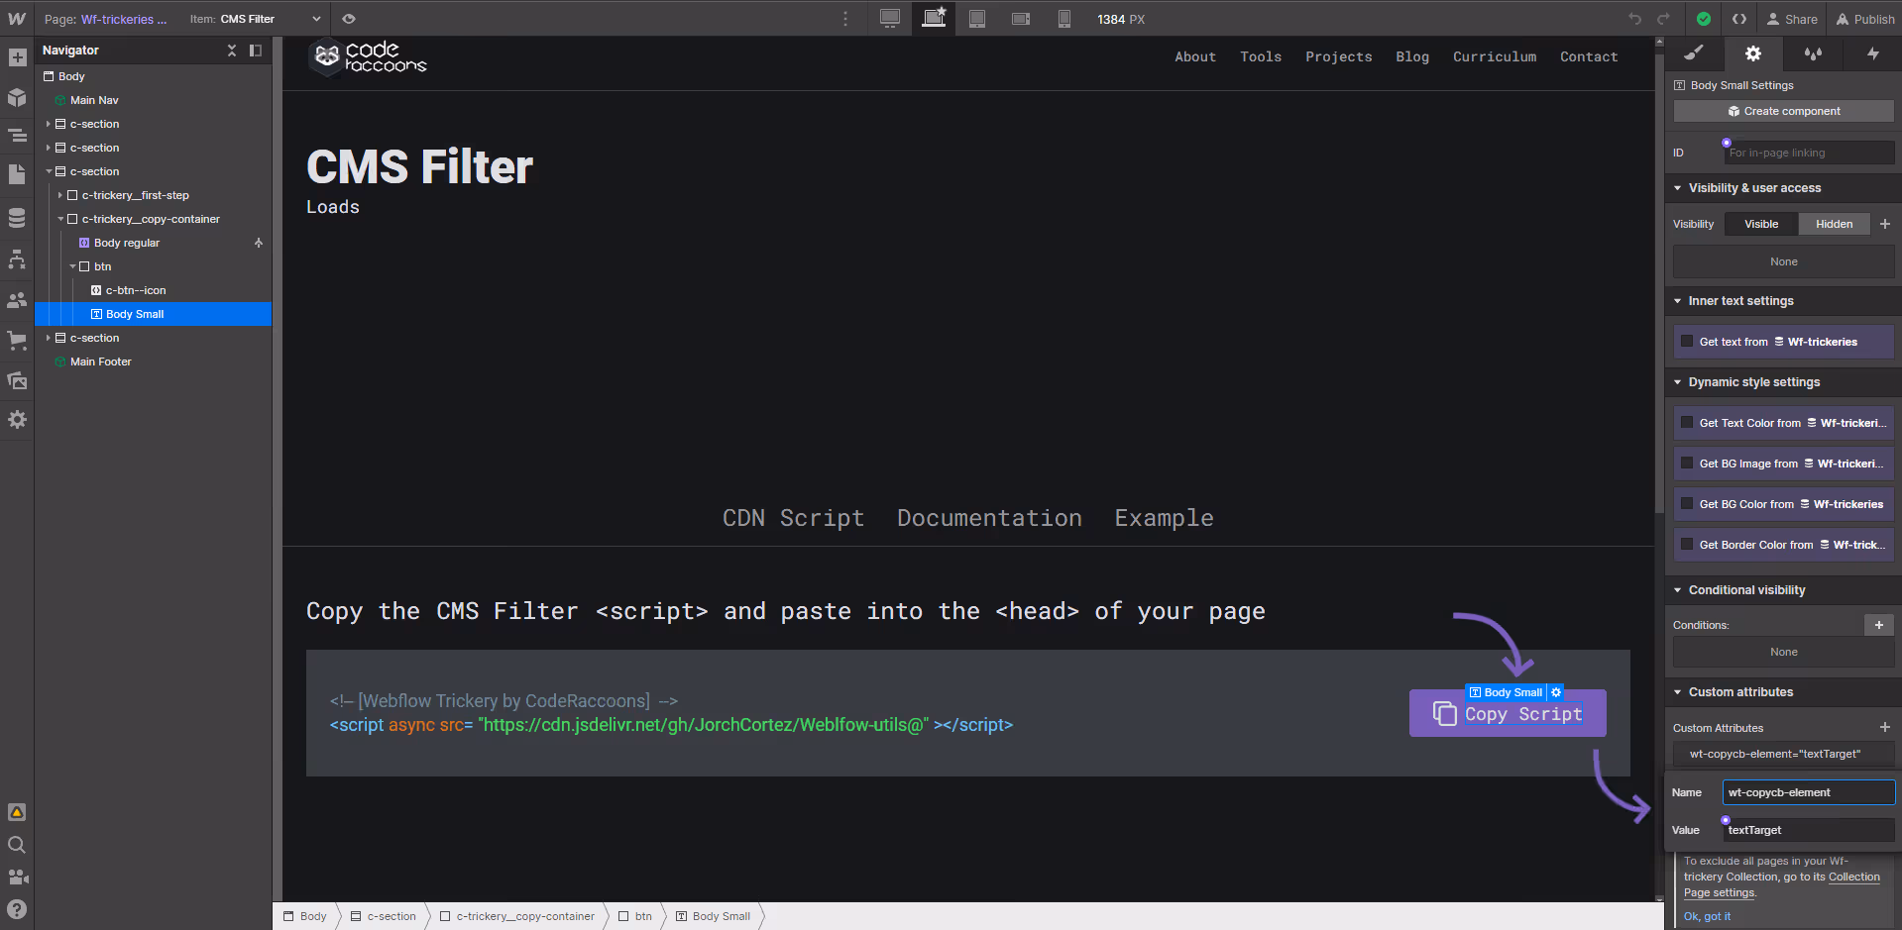The width and height of the screenshot is (1902, 930).
Task: Switch to the Documentation tab on canvas
Action: [989, 518]
